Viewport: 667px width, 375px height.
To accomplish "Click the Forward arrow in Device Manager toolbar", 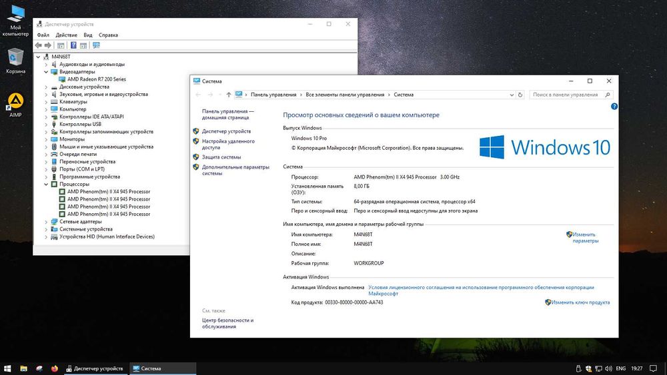I will coord(48,45).
